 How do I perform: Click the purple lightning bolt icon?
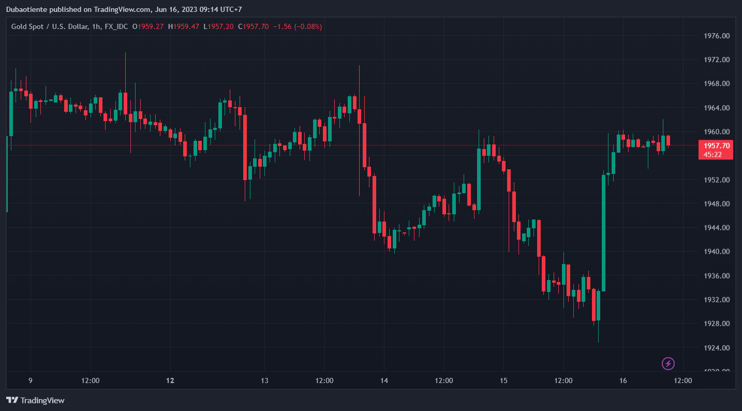coord(668,363)
